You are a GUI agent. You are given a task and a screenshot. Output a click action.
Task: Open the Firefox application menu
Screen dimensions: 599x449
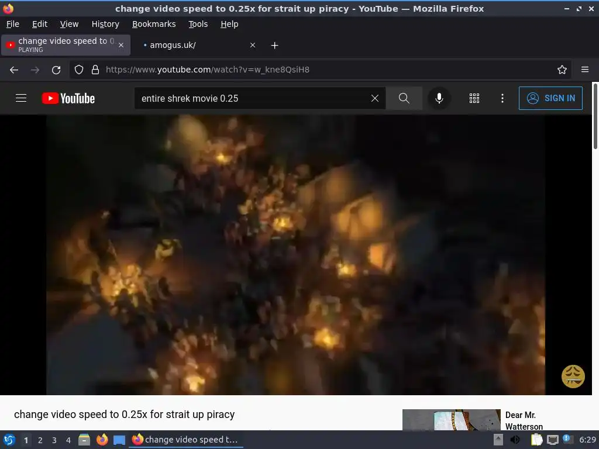(585, 70)
